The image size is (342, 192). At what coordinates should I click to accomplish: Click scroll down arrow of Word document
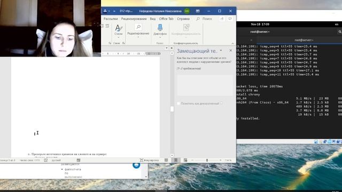pyautogui.click(x=172, y=155)
